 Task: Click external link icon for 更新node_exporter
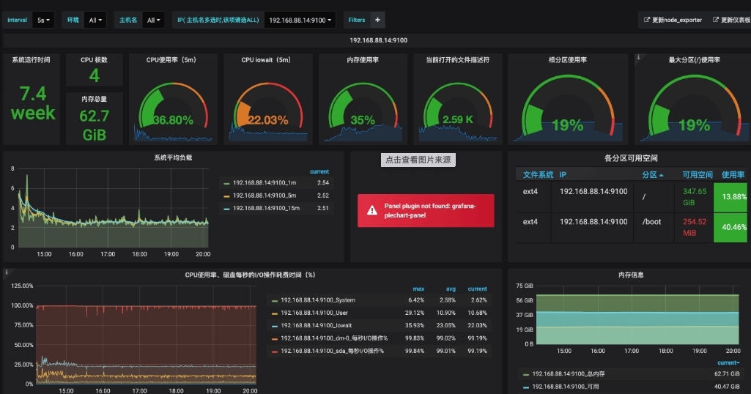point(646,21)
